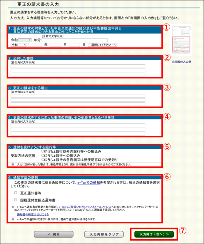Click first line of 添付した書類 field
Image resolution: width=204 pixels, height=244 pixels.
click(78, 66)
